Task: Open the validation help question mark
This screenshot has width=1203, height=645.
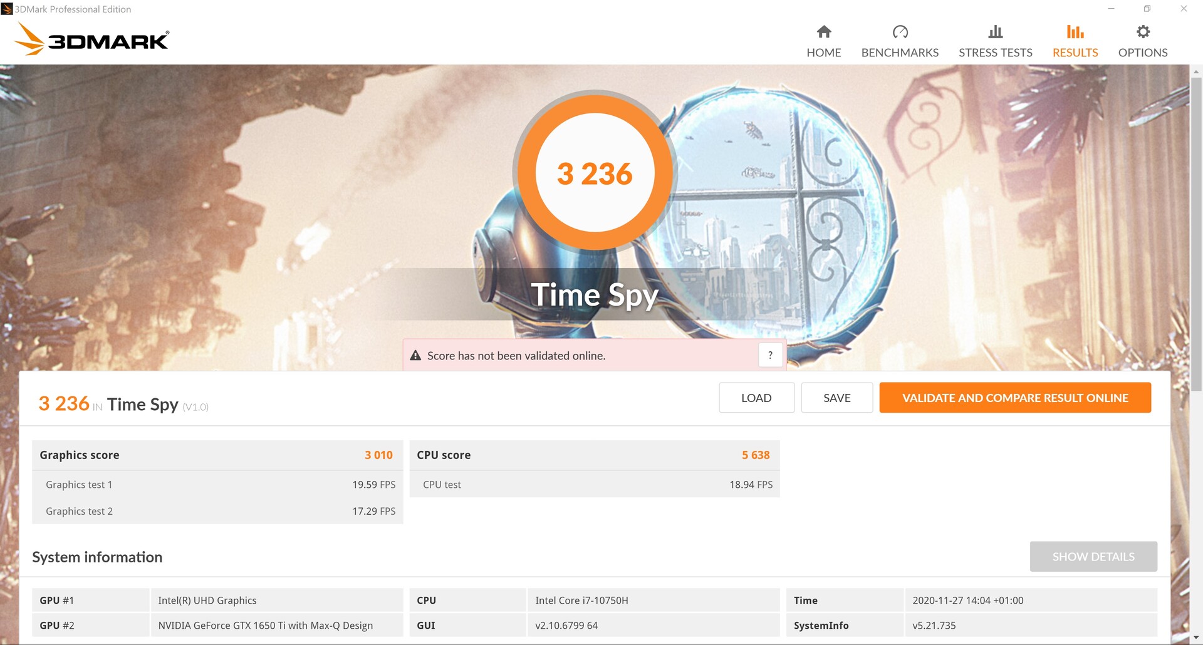Action: point(770,355)
